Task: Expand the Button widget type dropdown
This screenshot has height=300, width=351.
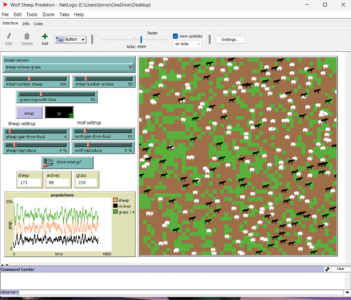Action: tap(83, 40)
